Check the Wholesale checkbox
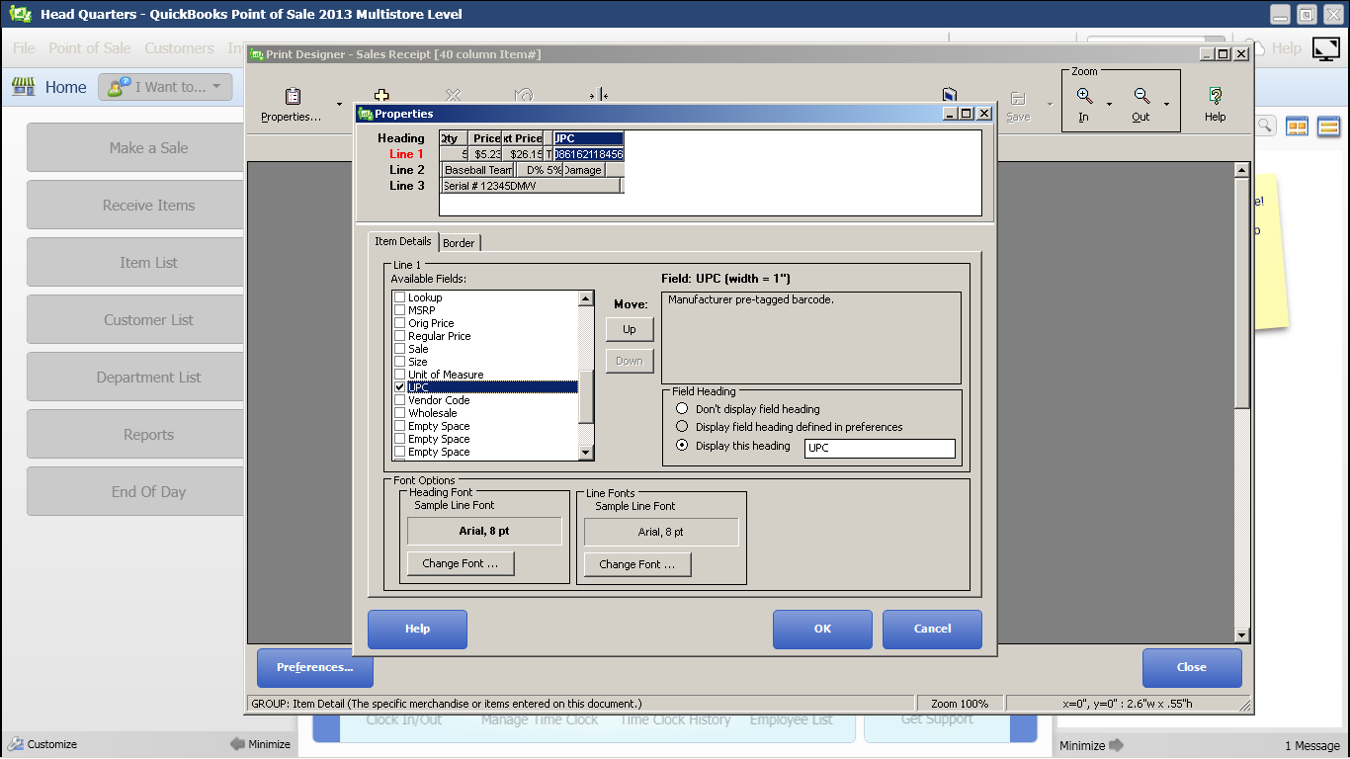This screenshot has height=759, width=1350. 400,413
